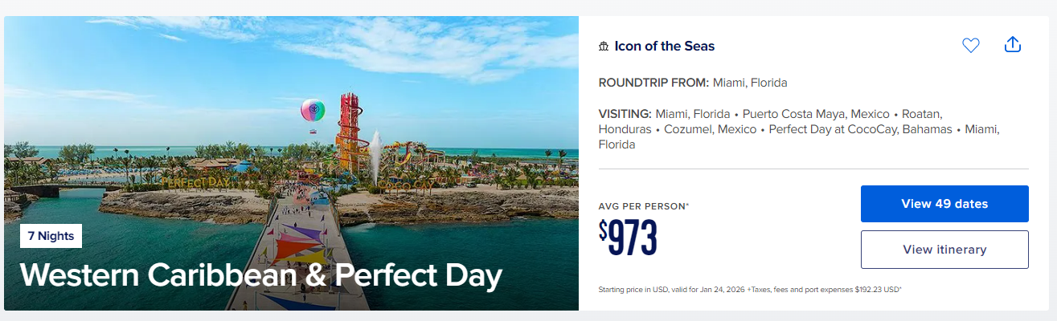Click the $973 price amount
This screenshot has height=321, width=1057.
[x=628, y=238]
